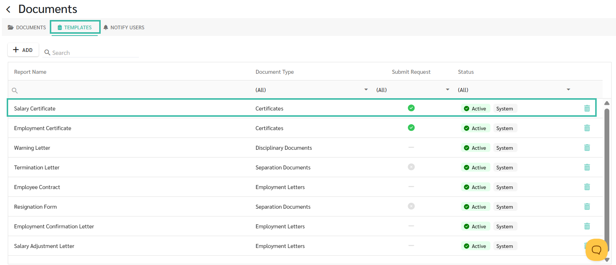This screenshot has height=265, width=616.
Task: Switch to the DOCUMENTS tab
Action: 27,27
